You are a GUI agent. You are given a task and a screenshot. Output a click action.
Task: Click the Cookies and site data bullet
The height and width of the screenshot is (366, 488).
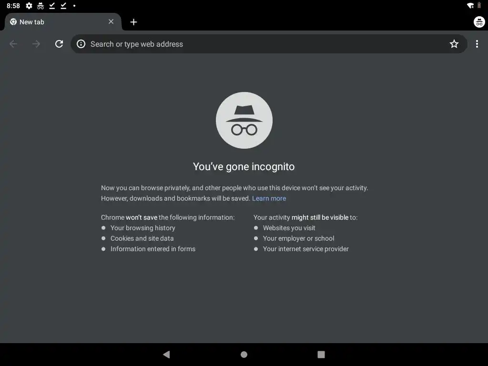pyautogui.click(x=142, y=238)
